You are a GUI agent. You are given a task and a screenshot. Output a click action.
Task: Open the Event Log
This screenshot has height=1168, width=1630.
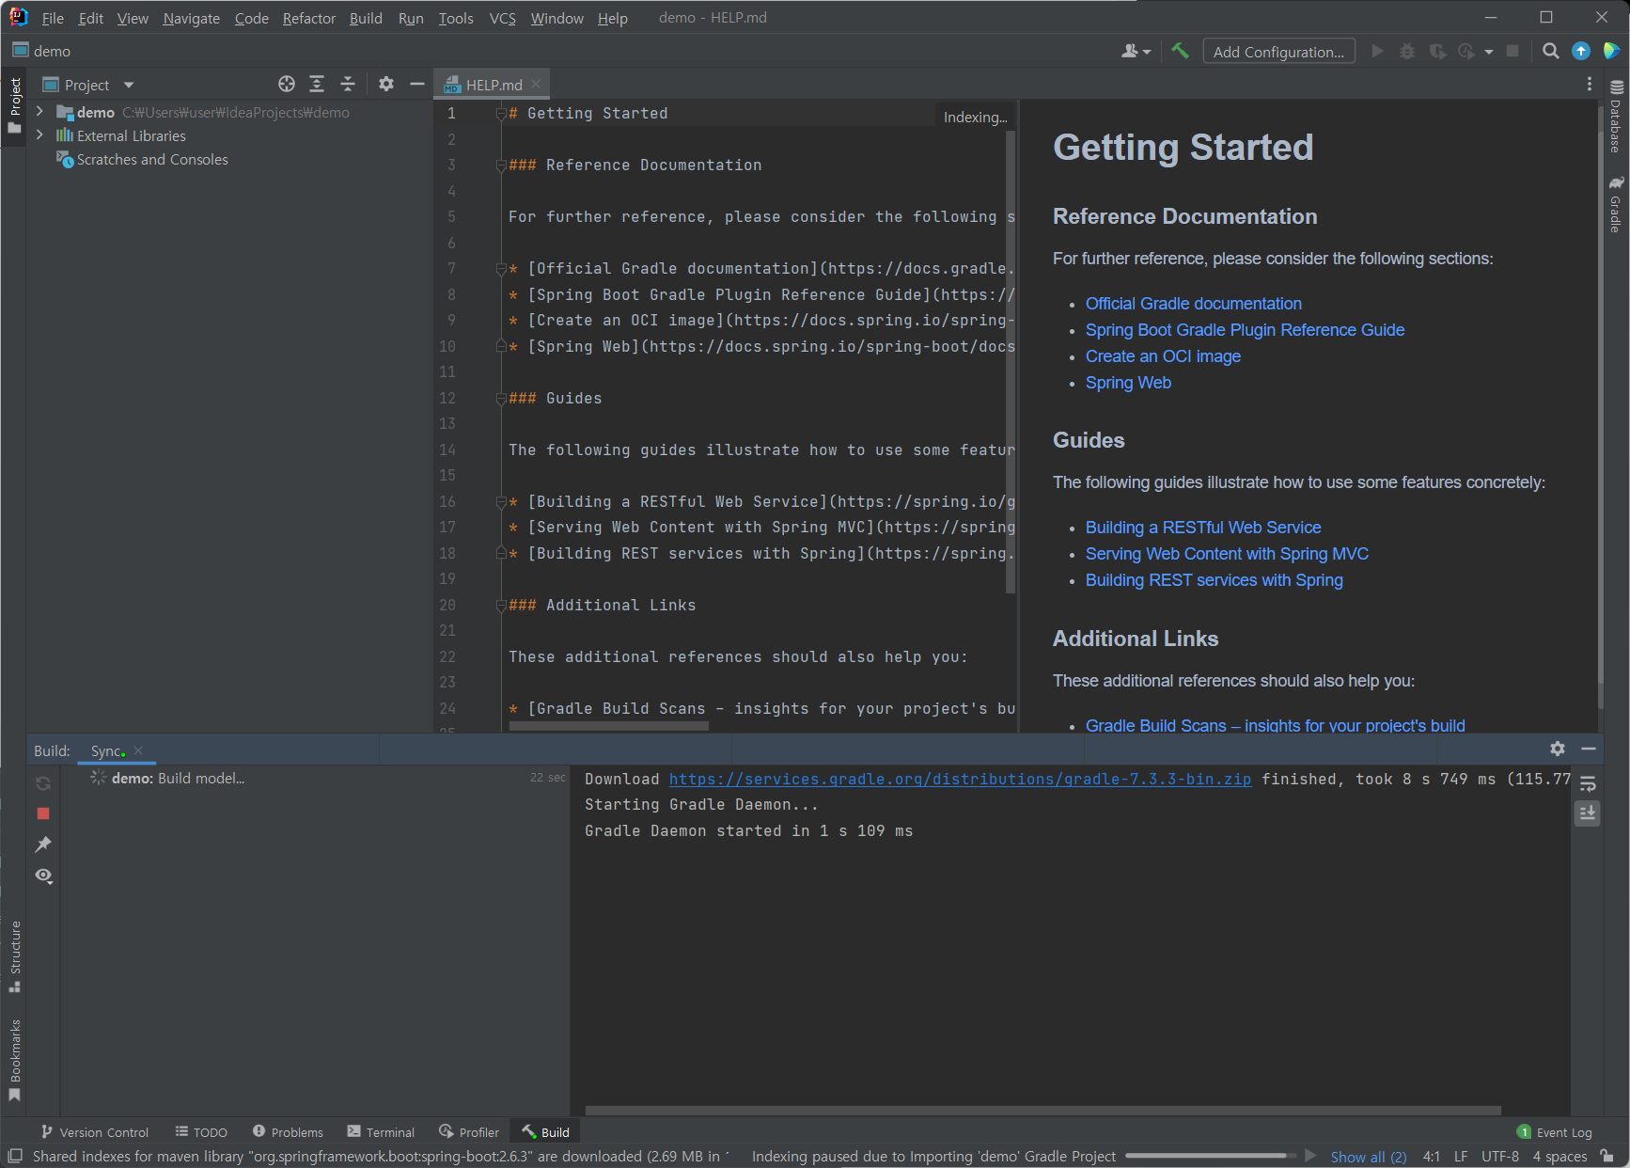tap(1554, 1132)
